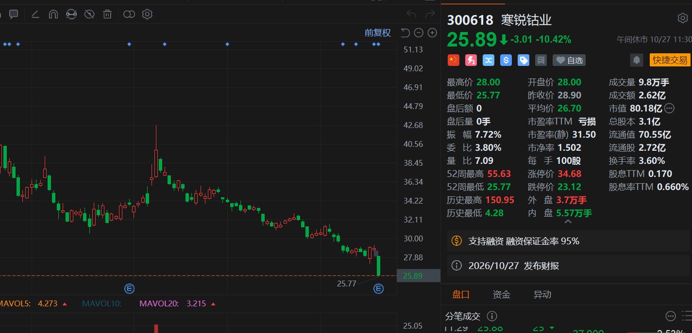
Task: Delete drawings with the trash icon
Action: (107, 14)
